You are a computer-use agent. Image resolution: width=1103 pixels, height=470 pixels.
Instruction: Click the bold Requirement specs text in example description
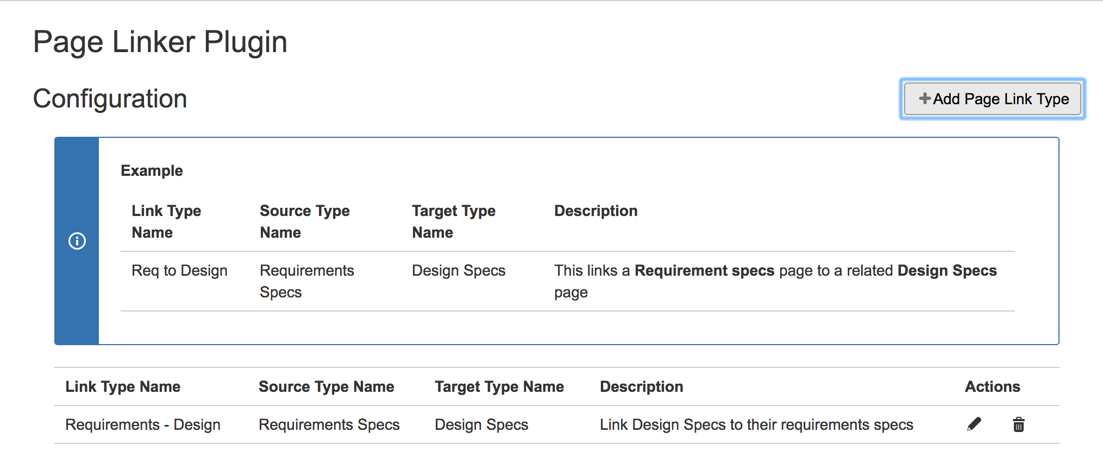tap(704, 270)
